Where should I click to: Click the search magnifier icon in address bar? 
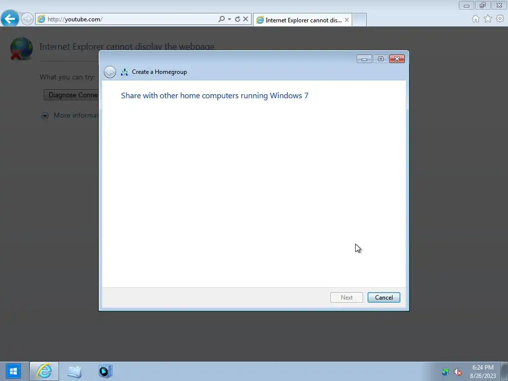222,19
